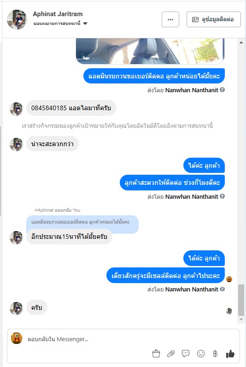Click the chat scrollbar thumb
Screen dimensions: 246x367
point(241,300)
